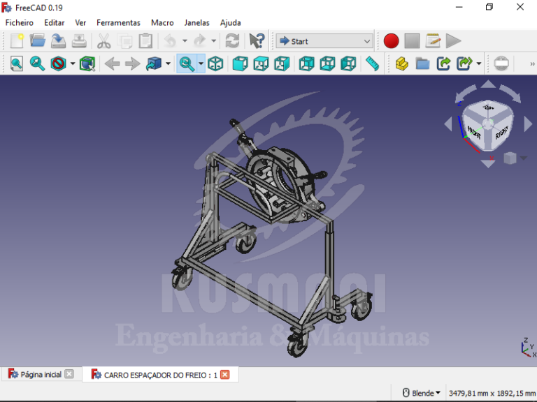Close the Página inicial tab
The height and width of the screenshot is (402, 537).
click(x=69, y=374)
